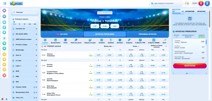Switch to the AO VIVO tab
Image resolution: width=212 pixels, height=101 pixels.
pyautogui.click(x=62, y=34)
